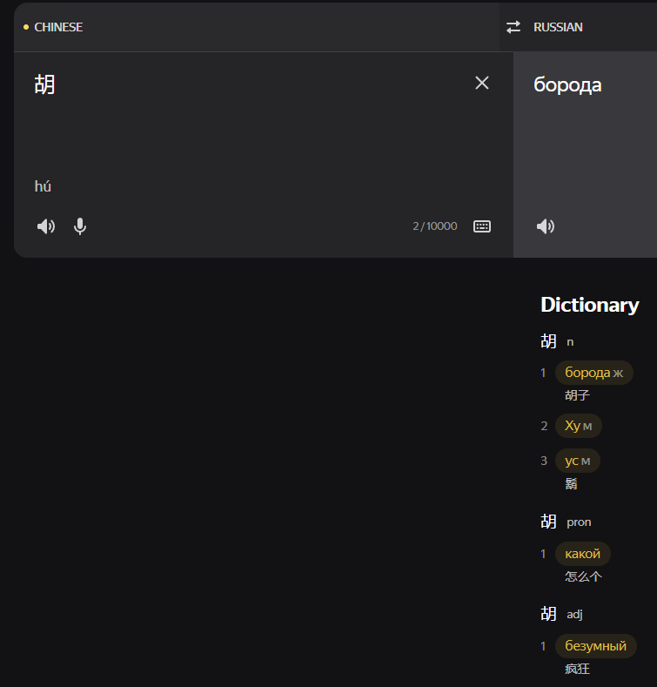657x687 pixels.
Task: Start voice input with the microphone
Action: tap(80, 226)
